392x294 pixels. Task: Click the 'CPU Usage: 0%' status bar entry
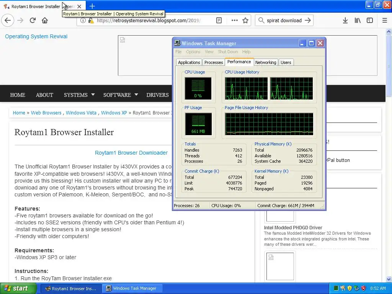coord(226,206)
